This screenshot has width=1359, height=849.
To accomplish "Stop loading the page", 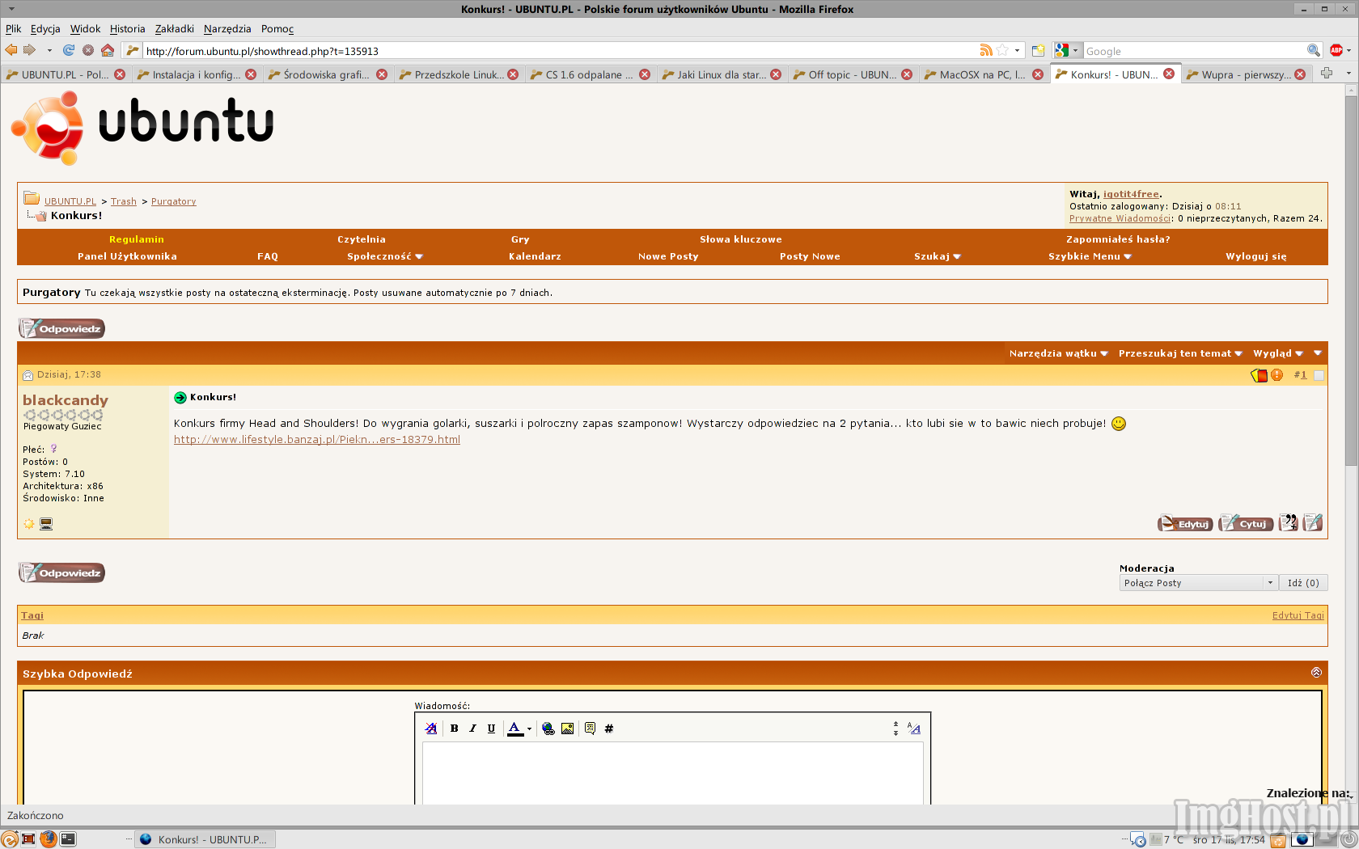I will (88, 50).
